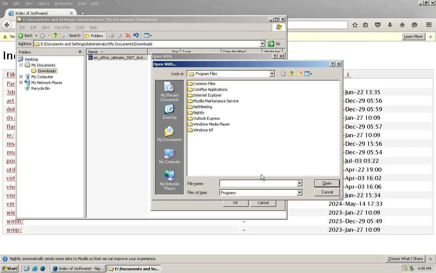Click Firefox chat bubble icon
This screenshot has height=273, width=436.
point(415,25)
